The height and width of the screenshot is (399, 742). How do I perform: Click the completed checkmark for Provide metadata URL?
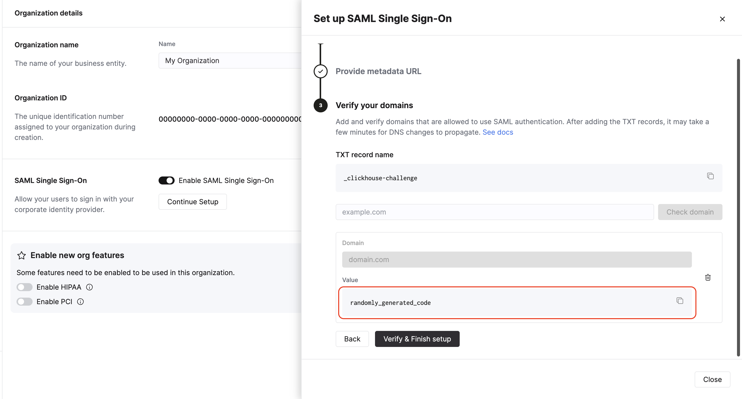point(320,71)
